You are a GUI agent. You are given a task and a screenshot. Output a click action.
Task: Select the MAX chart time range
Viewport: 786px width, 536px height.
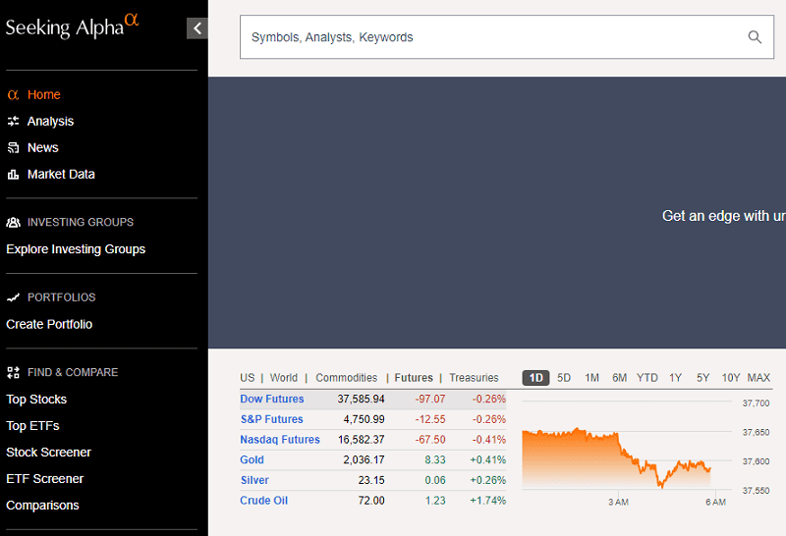coord(758,378)
